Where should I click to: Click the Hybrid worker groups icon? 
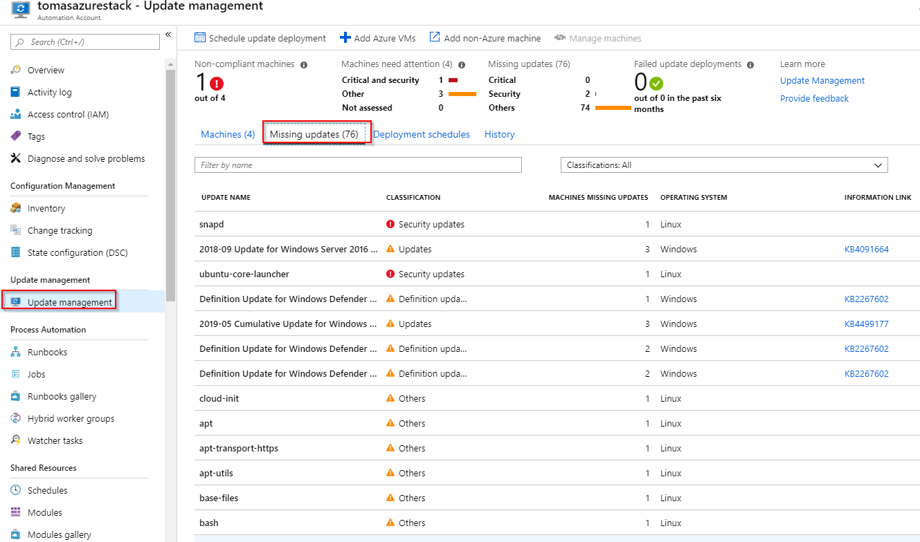click(15, 418)
